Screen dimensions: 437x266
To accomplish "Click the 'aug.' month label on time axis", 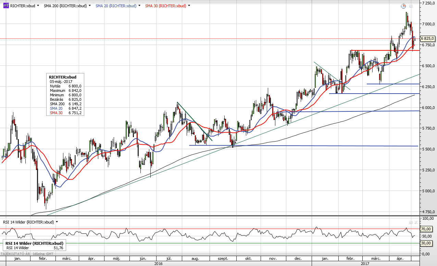I will (195, 258).
